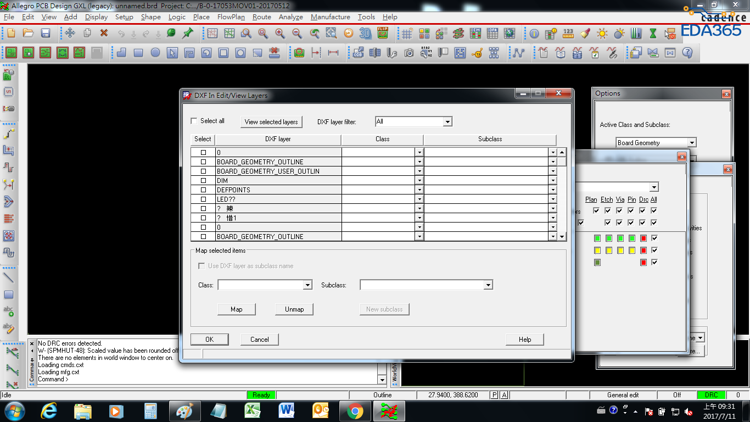Open the FlowPlan menu

(231, 17)
